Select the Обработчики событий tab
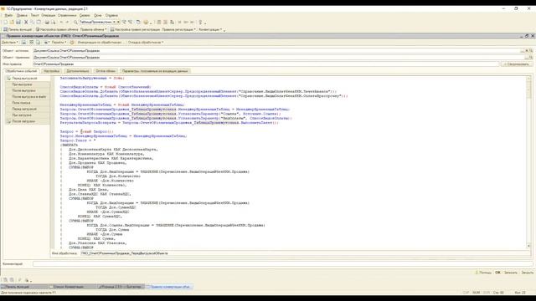This screenshot has width=536, height=301. pyautogui.click(x=21, y=71)
